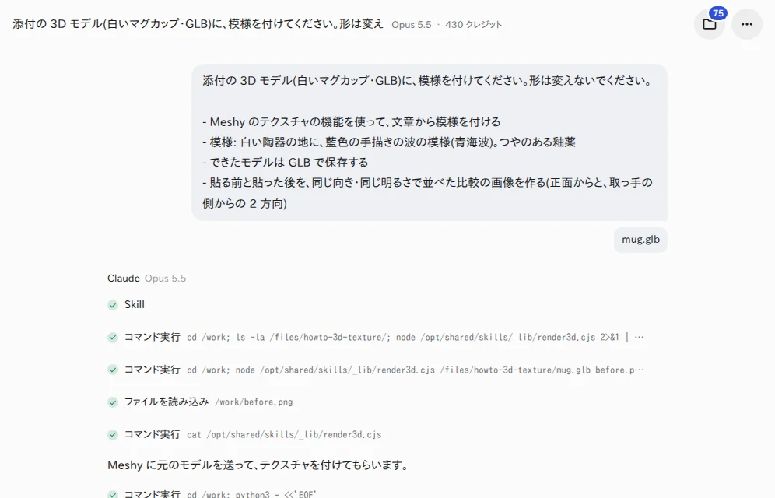The width and height of the screenshot is (775, 498).
Task: Click the Claude sender name
Action: click(124, 278)
